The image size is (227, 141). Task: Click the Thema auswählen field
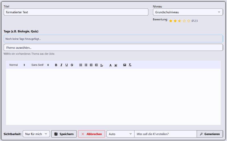tap(113, 47)
